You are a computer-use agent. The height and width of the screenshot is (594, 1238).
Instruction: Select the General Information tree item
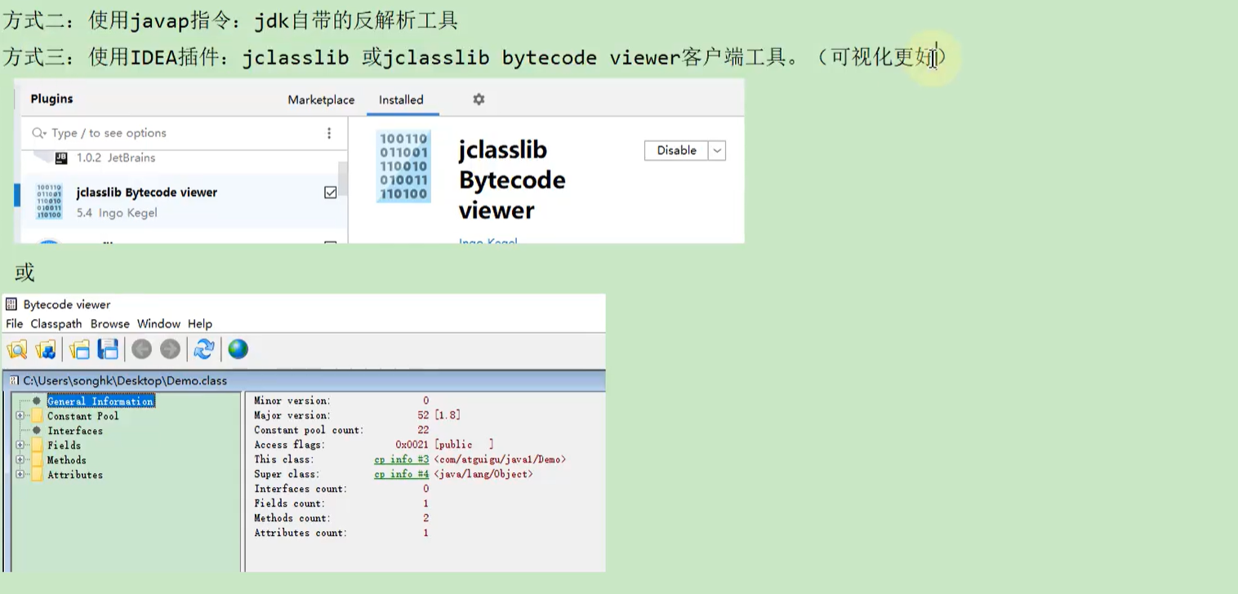100,401
